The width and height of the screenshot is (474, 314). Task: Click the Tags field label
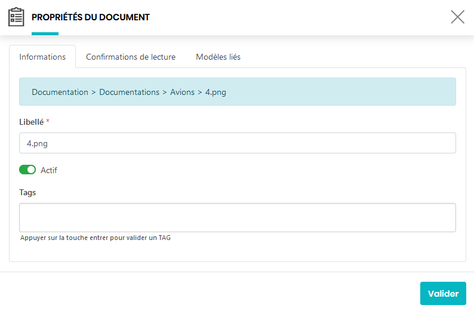coord(27,192)
